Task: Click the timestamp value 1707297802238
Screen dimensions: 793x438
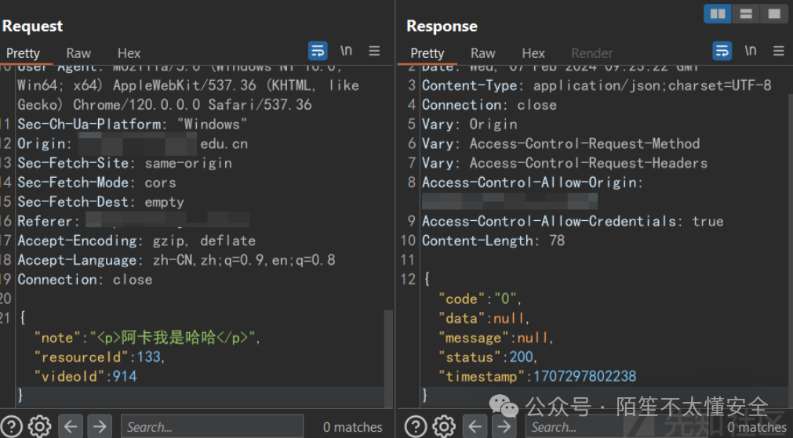Action: click(x=585, y=376)
